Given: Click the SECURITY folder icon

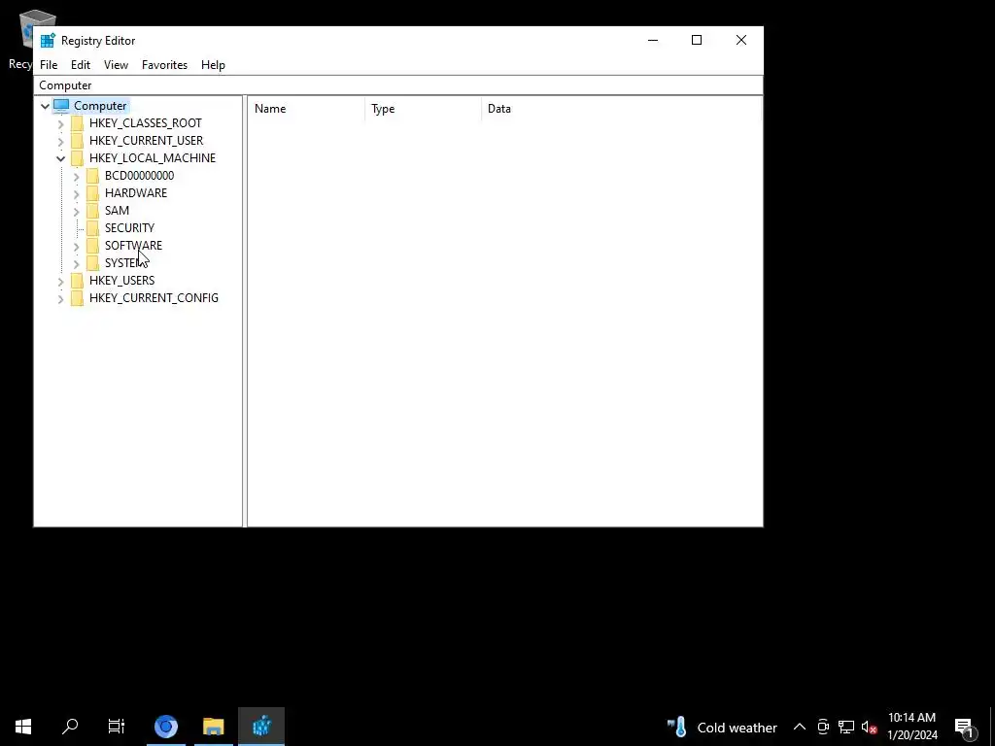Looking at the screenshot, I should [x=92, y=227].
